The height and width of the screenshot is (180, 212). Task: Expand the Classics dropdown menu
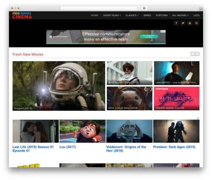click(x=132, y=15)
